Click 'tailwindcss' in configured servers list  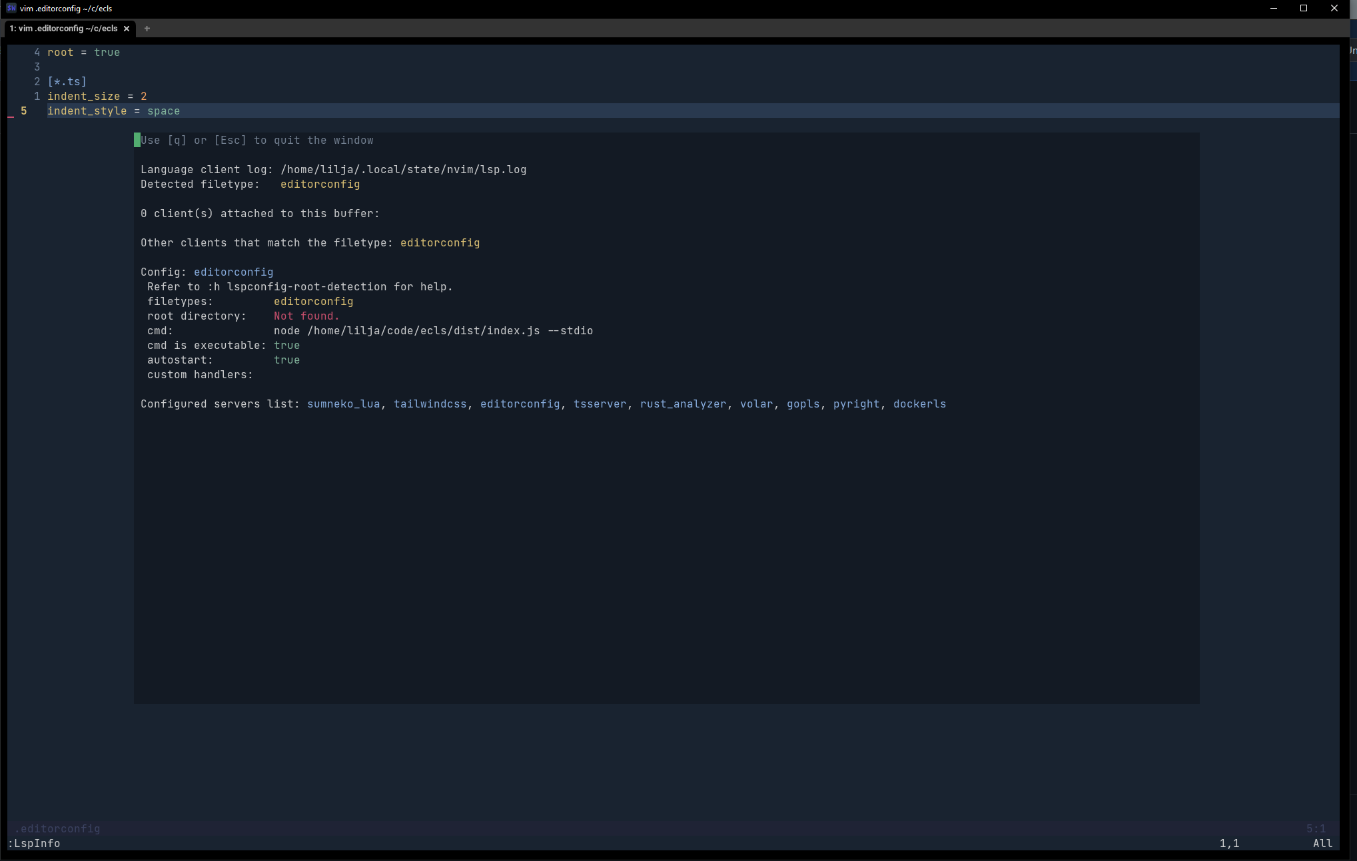coord(430,404)
